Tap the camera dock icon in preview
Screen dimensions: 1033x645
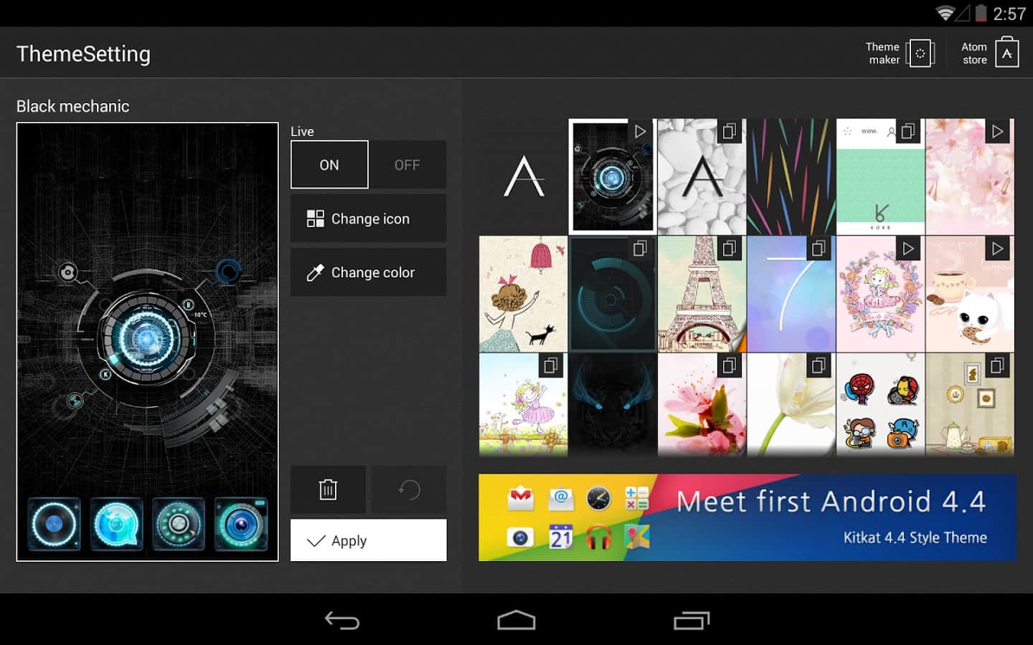tap(241, 525)
